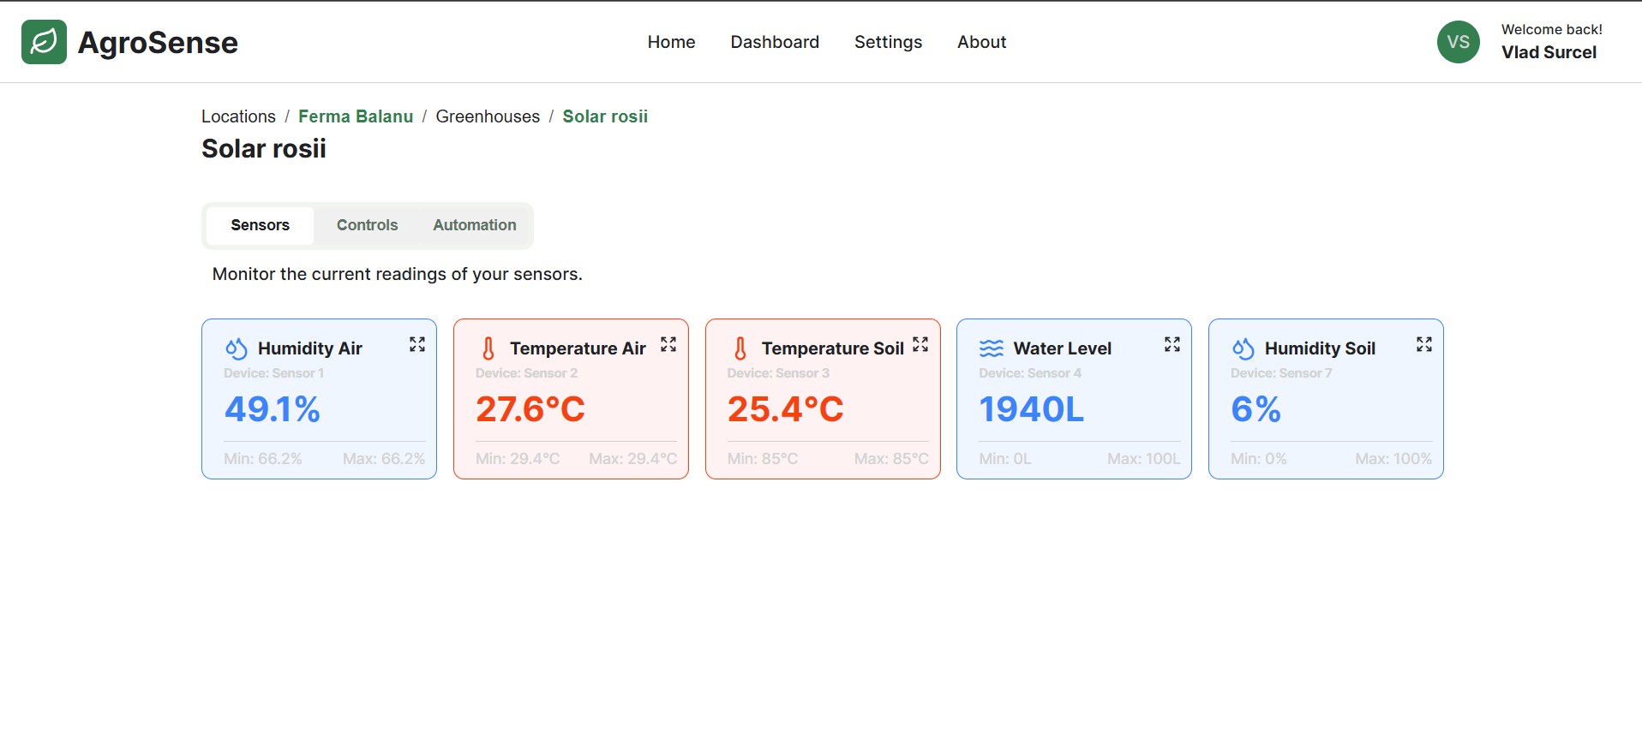Viewport: 1642px width, 744px height.
Task: Click the thermometer icon on Temperature Soil
Action: (740, 348)
